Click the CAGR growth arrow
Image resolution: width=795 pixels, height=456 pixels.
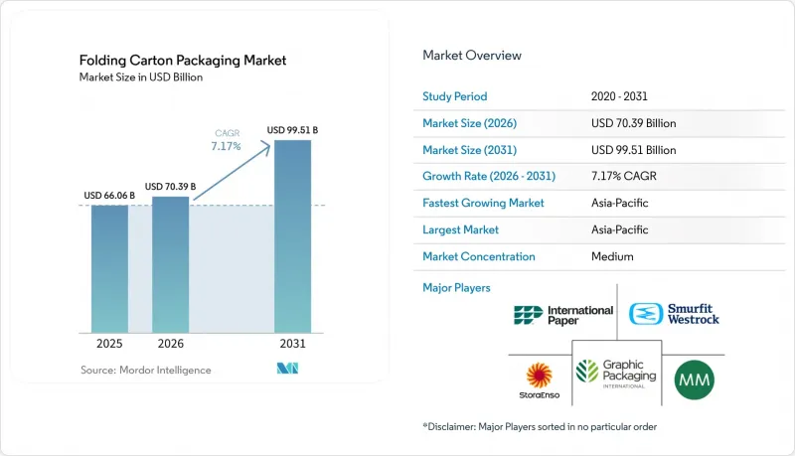point(233,172)
